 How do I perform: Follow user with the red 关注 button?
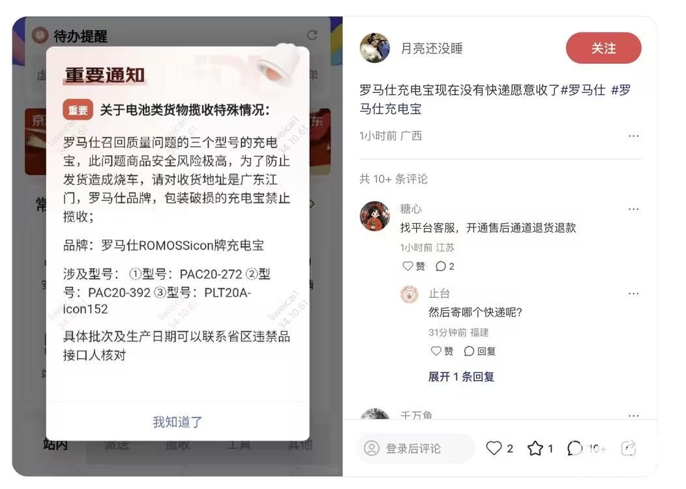[x=603, y=48]
